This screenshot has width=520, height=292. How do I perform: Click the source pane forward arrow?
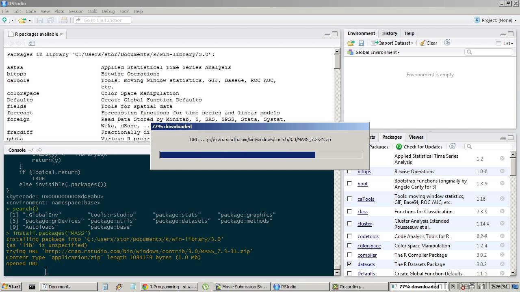tap(19, 43)
